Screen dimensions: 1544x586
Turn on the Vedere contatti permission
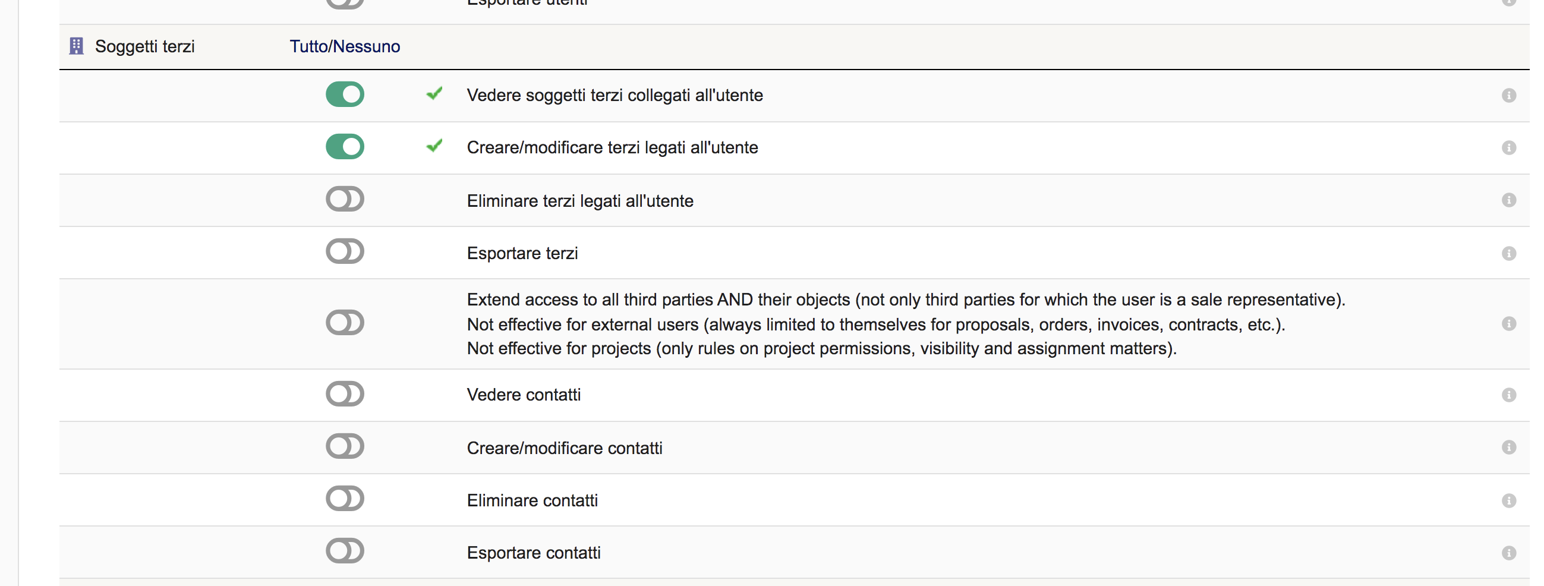coord(345,393)
